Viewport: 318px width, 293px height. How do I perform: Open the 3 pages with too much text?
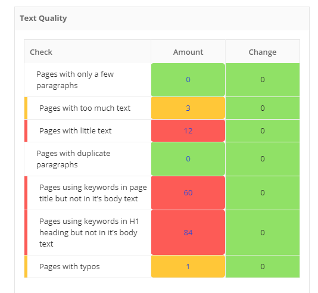188,108
